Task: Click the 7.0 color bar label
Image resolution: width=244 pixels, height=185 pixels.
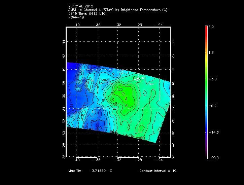Action: point(211,27)
